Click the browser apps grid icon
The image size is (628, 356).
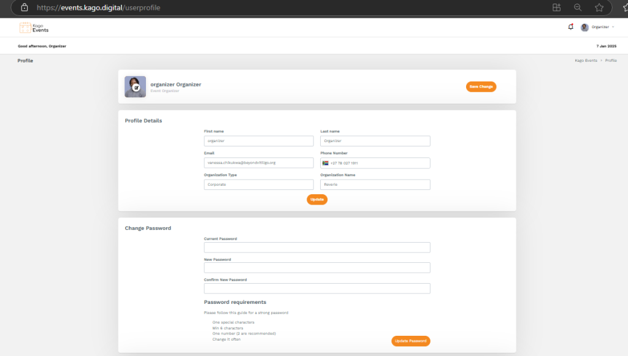[556, 7]
